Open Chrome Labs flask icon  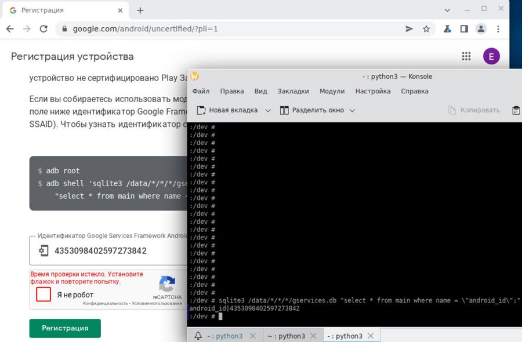pos(447,29)
